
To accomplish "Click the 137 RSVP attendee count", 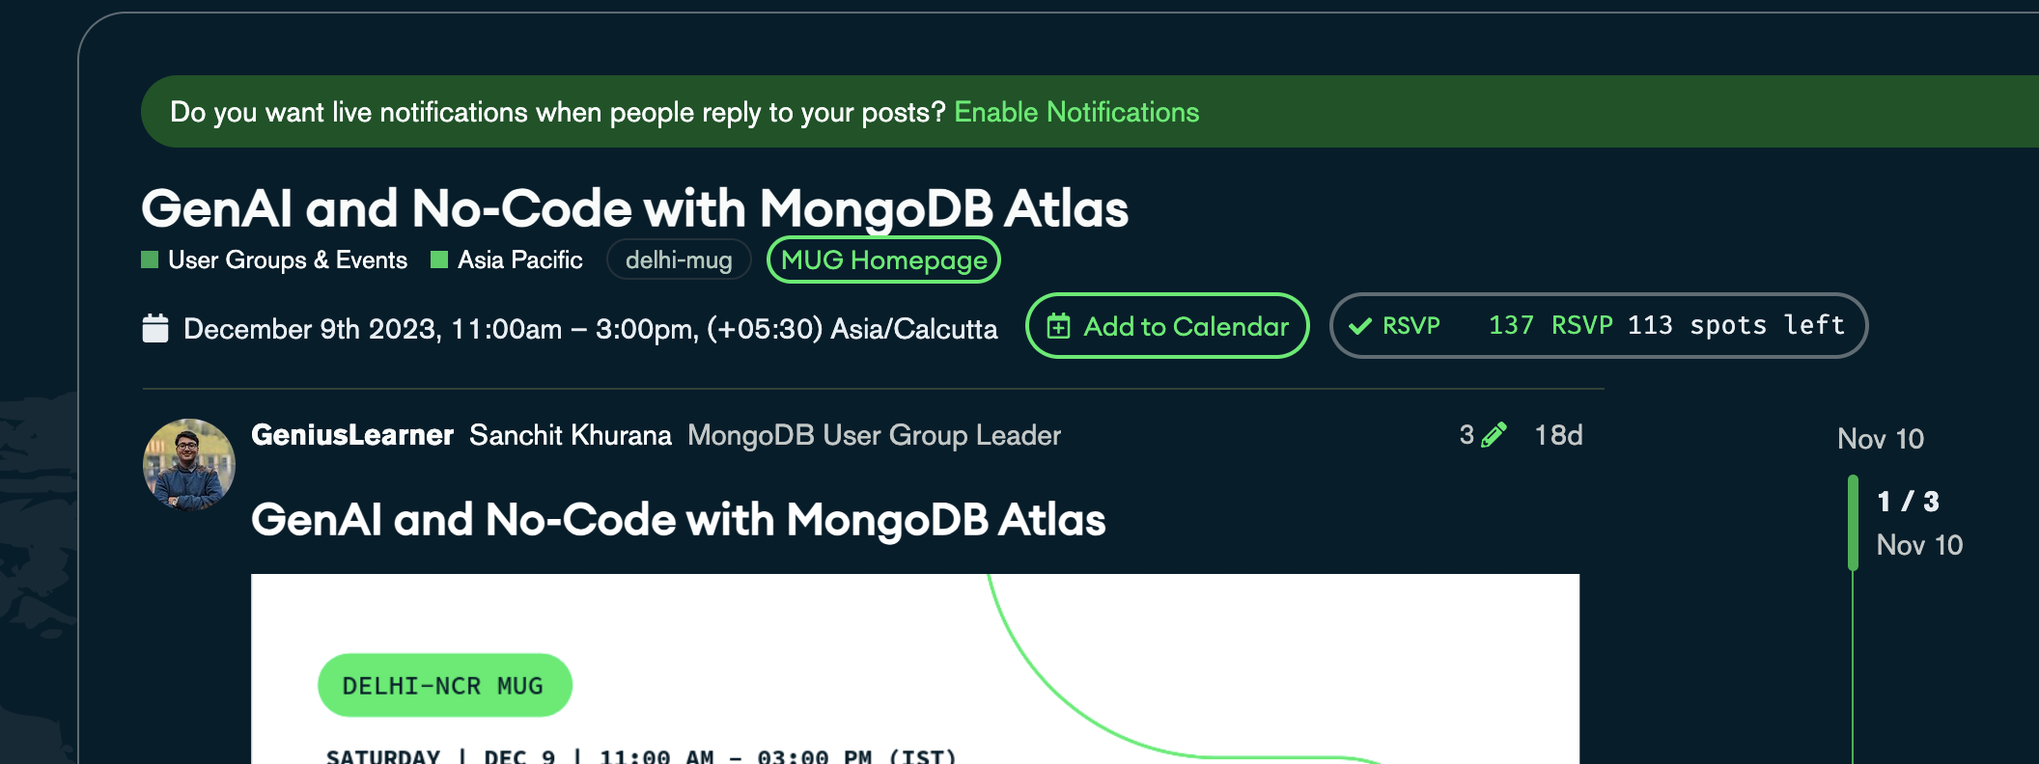I will [1550, 326].
